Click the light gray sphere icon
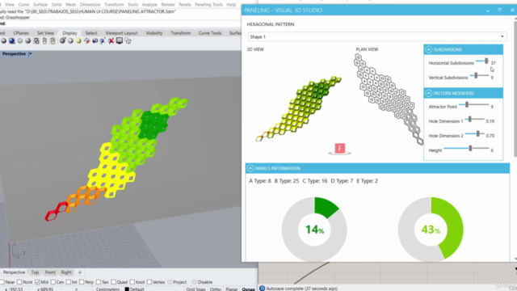This screenshot has height=291, width=517. click(70, 41)
